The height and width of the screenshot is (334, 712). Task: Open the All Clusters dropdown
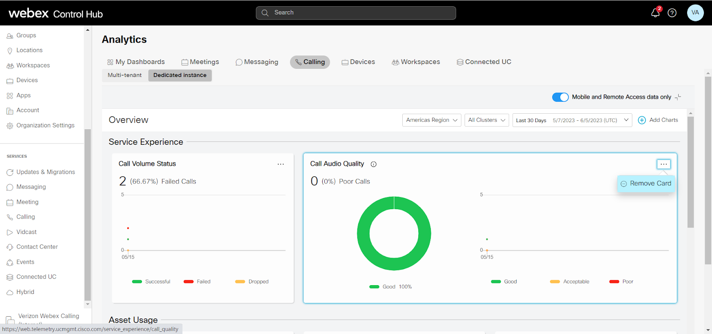[x=486, y=120]
